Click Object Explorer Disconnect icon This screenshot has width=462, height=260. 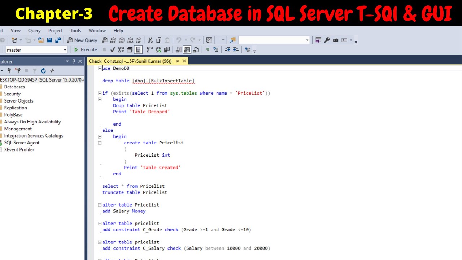(18, 71)
